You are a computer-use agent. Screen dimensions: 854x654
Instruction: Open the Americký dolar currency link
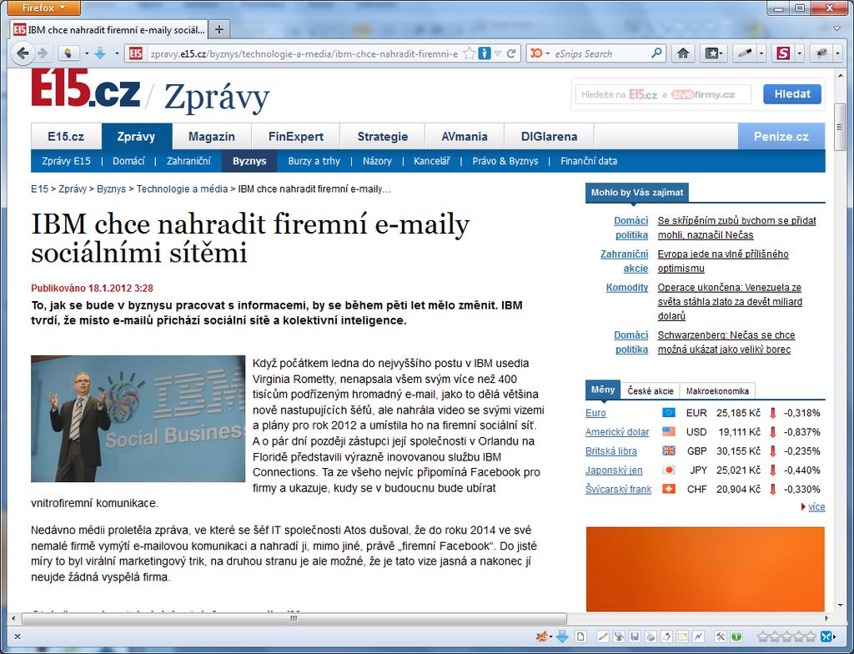(x=617, y=432)
